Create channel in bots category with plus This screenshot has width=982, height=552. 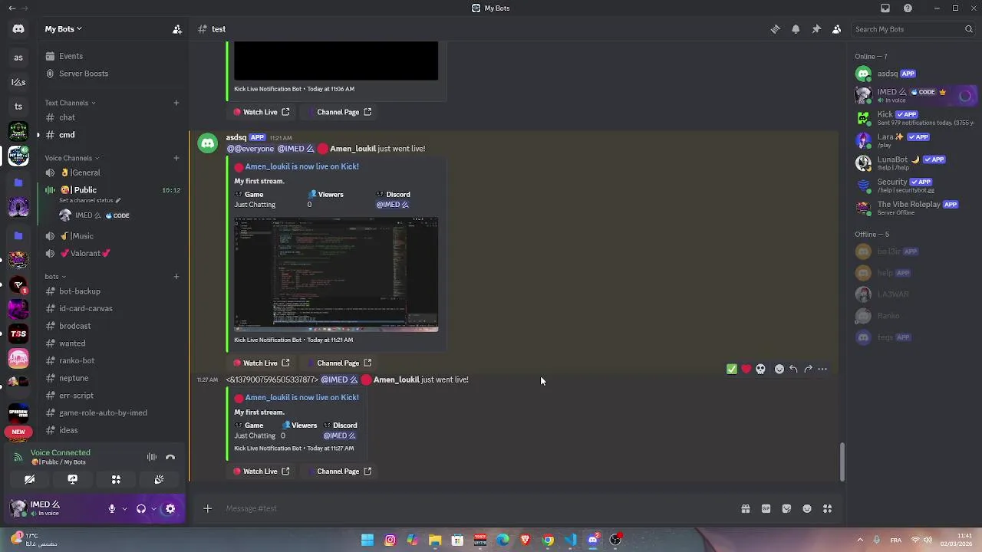(x=176, y=277)
